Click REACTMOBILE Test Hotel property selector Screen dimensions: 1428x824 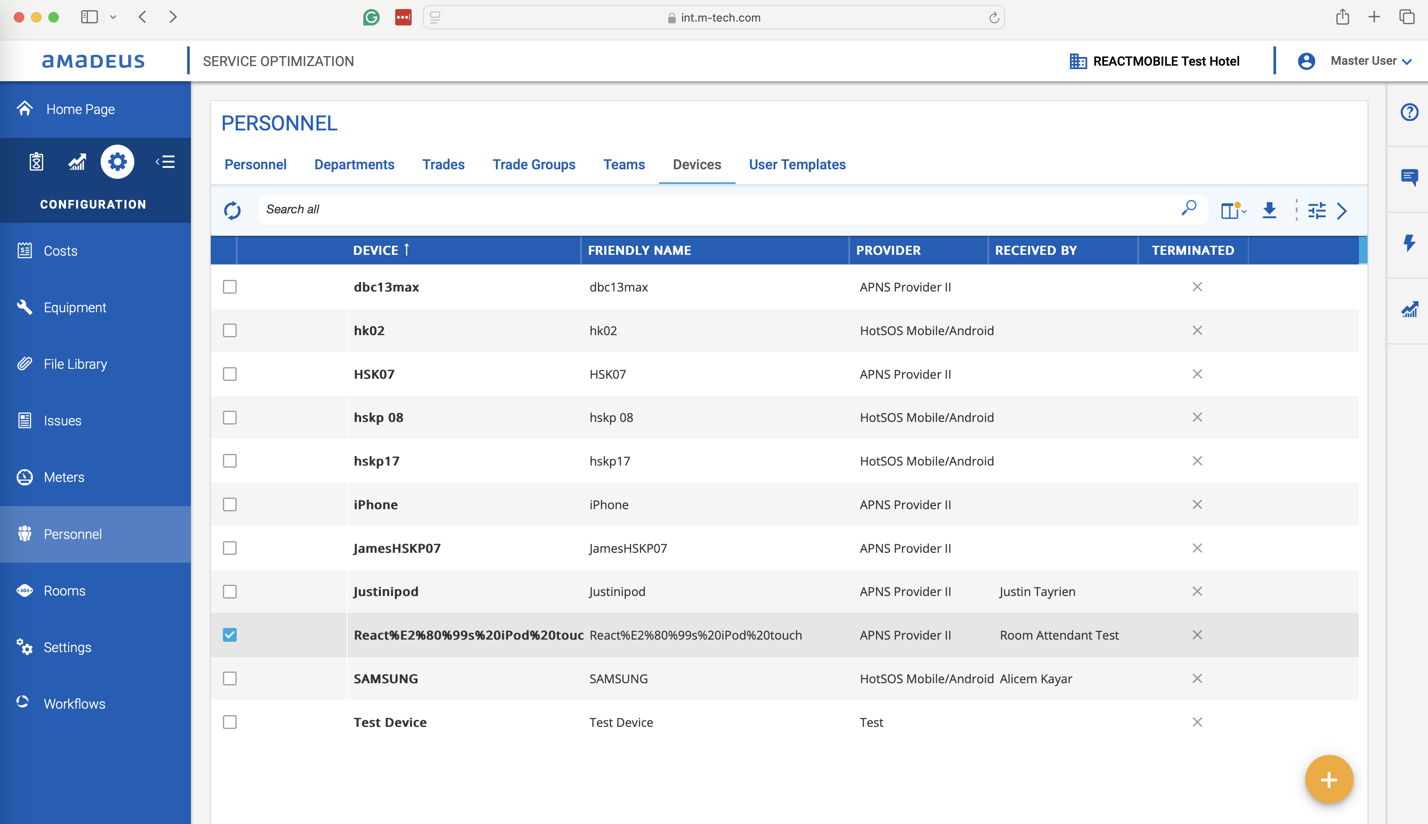click(1155, 61)
